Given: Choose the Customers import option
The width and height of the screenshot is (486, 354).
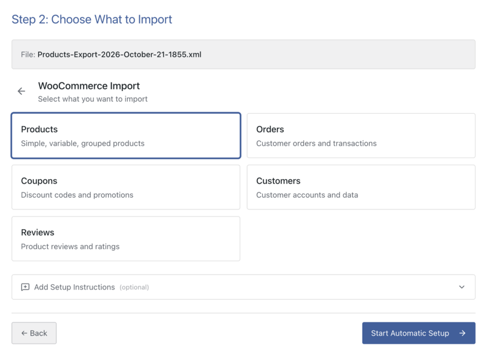Looking at the screenshot, I should point(361,187).
